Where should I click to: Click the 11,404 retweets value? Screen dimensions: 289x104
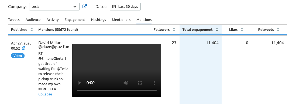277,43
